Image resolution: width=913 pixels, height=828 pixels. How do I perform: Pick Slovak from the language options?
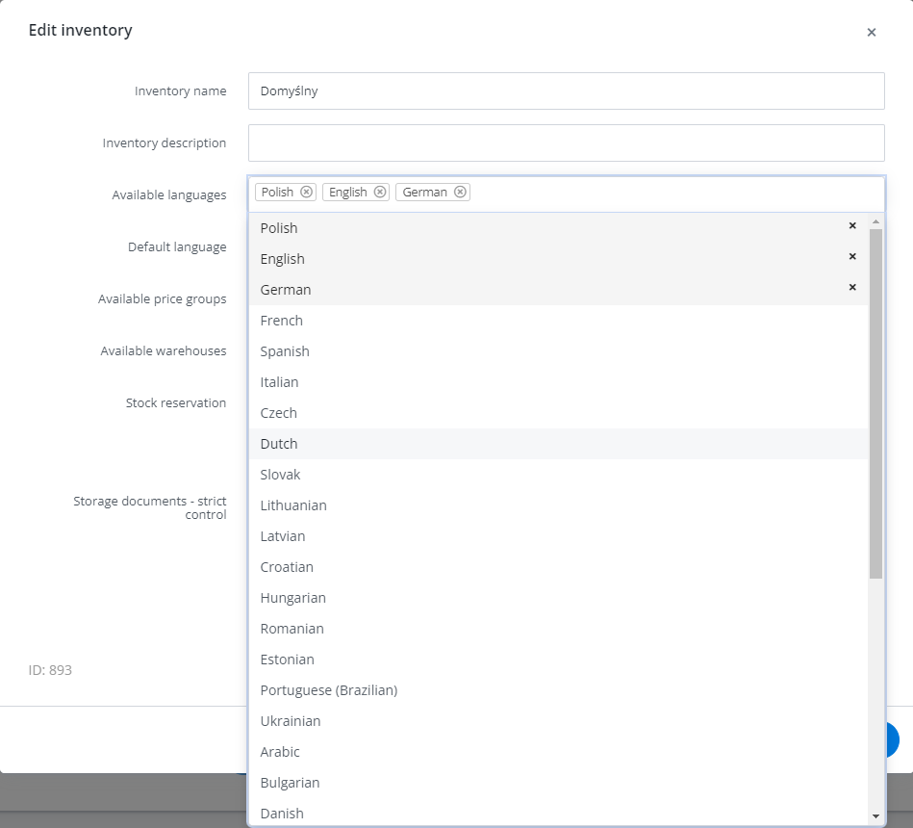coord(558,475)
